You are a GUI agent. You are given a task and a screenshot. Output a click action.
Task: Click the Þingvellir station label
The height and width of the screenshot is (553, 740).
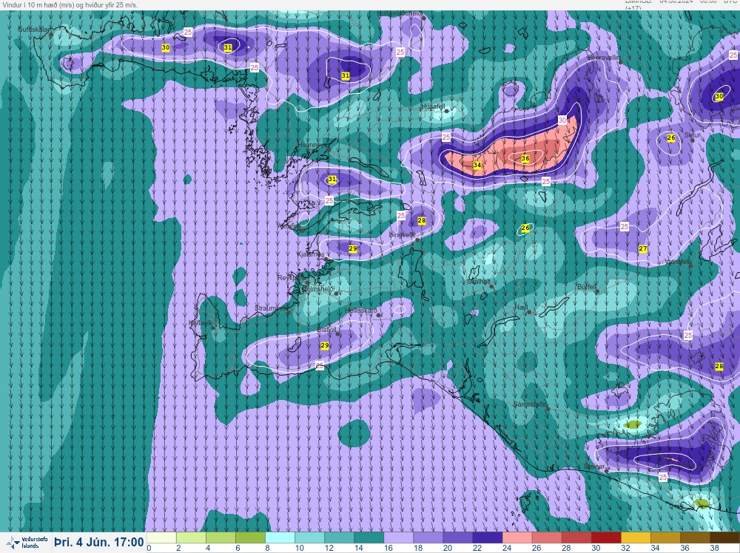tap(402, 235)
